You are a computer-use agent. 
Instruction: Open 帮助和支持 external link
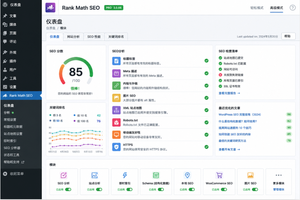click(x=14, y=162)
